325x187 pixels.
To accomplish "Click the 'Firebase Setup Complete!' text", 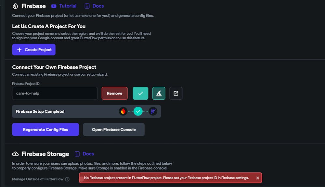I will pyautogui.click(x=40, y=111).
